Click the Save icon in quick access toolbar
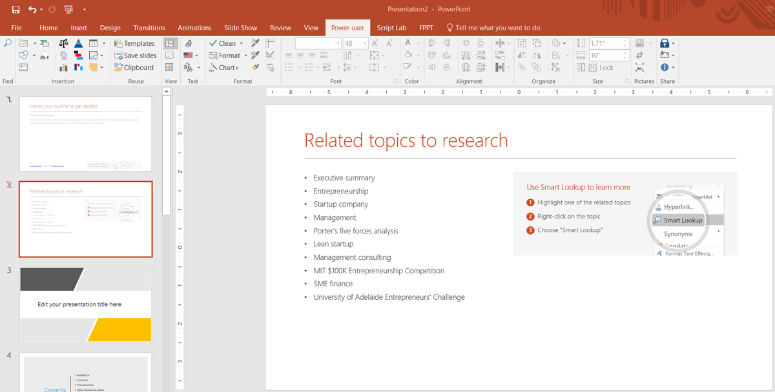Image resolution: width=775 pixels, height=392 pixels. [15, 10]
